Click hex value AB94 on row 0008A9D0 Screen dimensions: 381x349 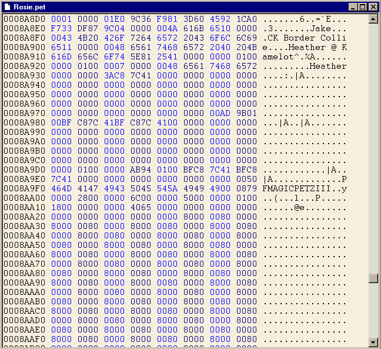coord(141,169)
